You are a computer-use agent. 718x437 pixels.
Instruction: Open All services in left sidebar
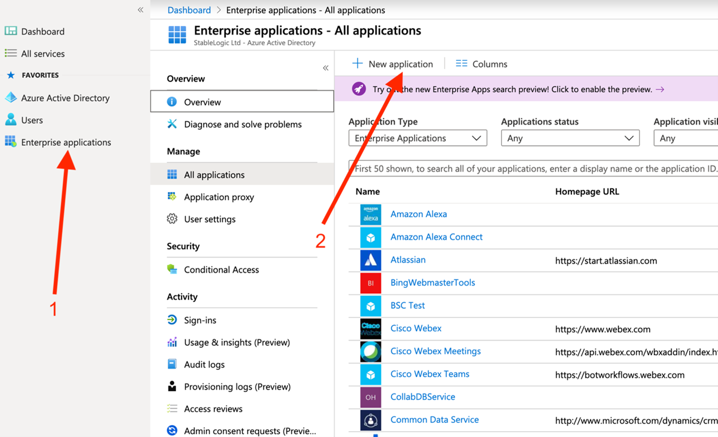(x=42, y=54)
